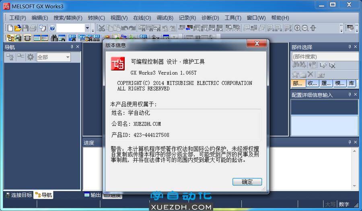Open the 诊断(D) menu
This screenshot has width=362, height=211.
point(210,18)
